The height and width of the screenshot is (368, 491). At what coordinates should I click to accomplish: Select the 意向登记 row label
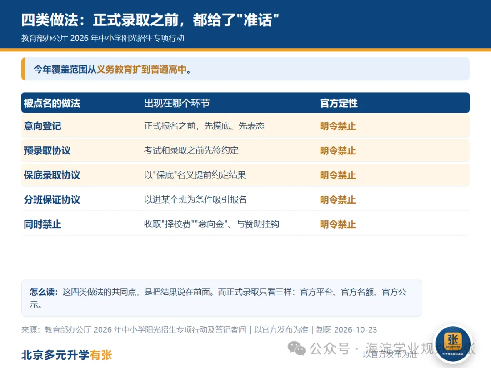click(43, 126)
